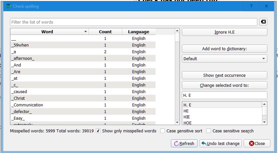
Task: Click Add word to dictionary button
Action: coord(224,49)
